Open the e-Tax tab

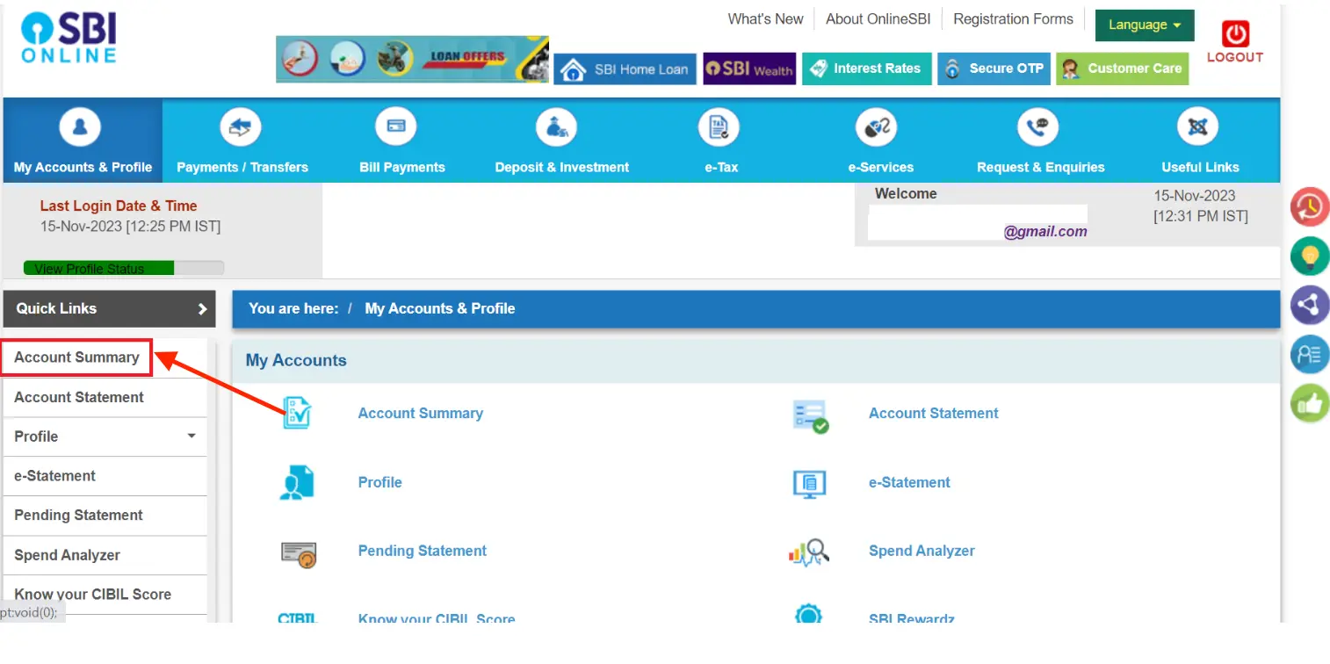click(721, 140)
